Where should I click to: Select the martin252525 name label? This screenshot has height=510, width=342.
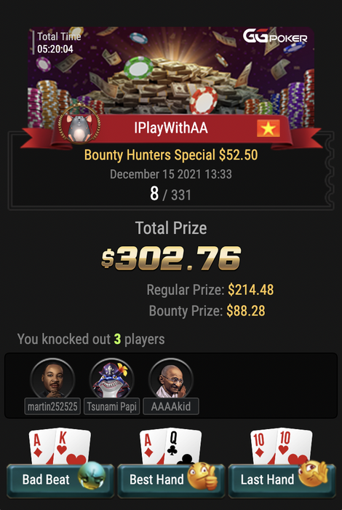point(52,407)
